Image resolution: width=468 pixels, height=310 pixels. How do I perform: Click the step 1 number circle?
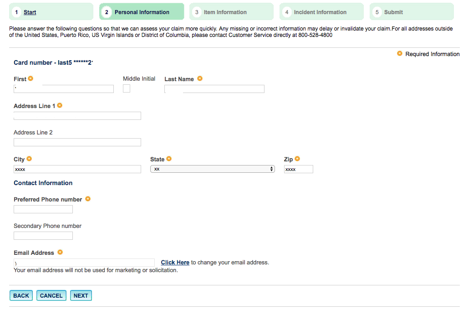pos(17,12)
